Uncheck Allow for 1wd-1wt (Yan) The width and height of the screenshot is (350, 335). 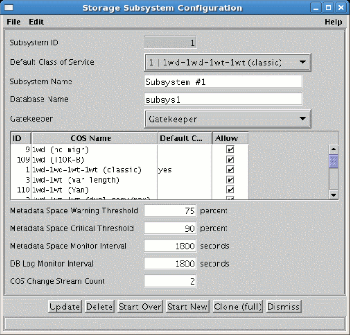point(230,190)
